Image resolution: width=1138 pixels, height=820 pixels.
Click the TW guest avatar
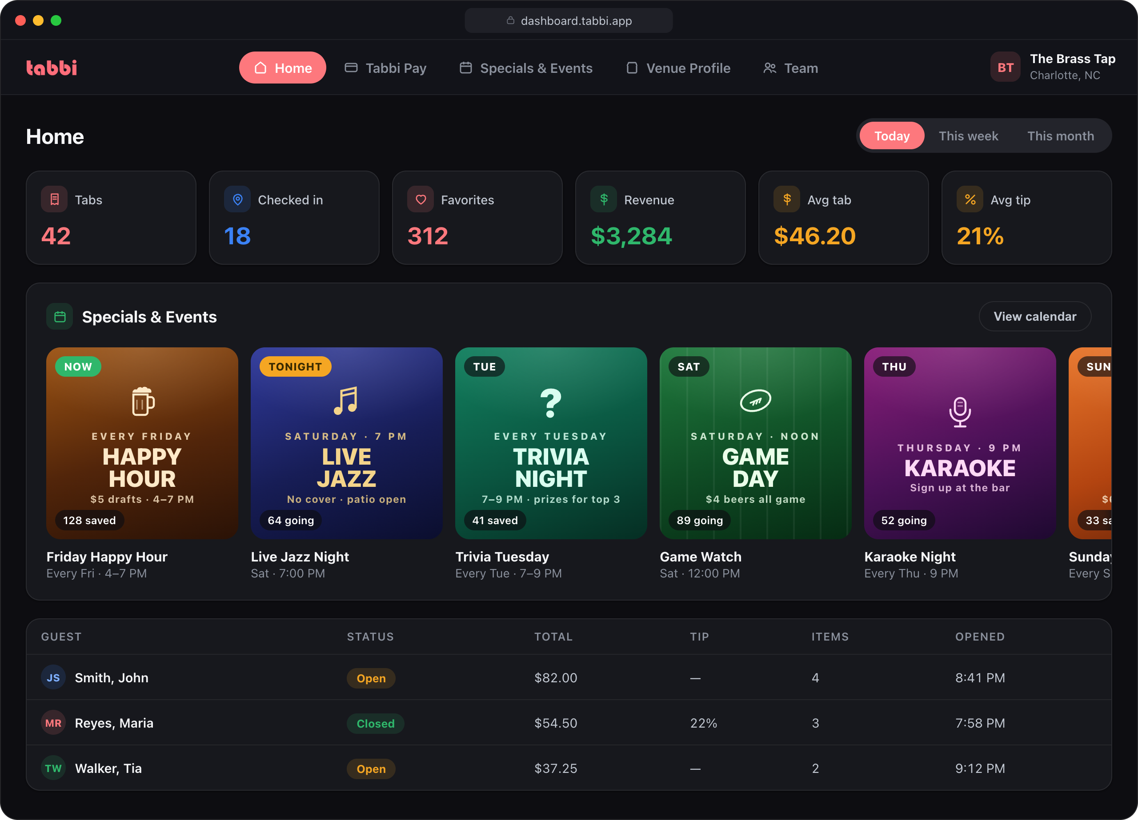53,768
